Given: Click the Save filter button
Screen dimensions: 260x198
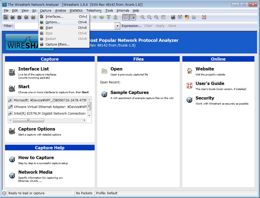Looking at the screenshot, I should [x=172, y=26].
